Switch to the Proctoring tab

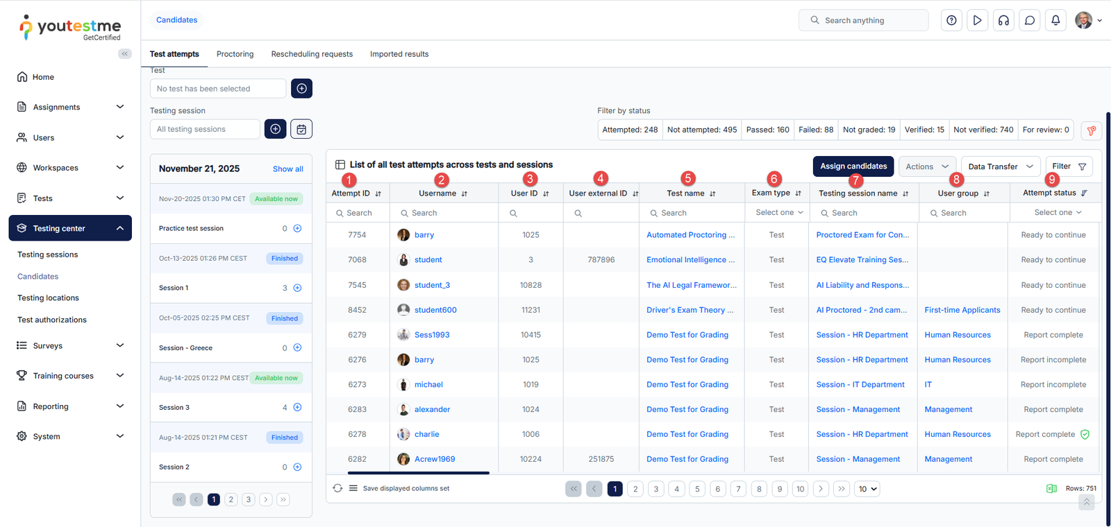pyautogui.click(x=235, y=54)
